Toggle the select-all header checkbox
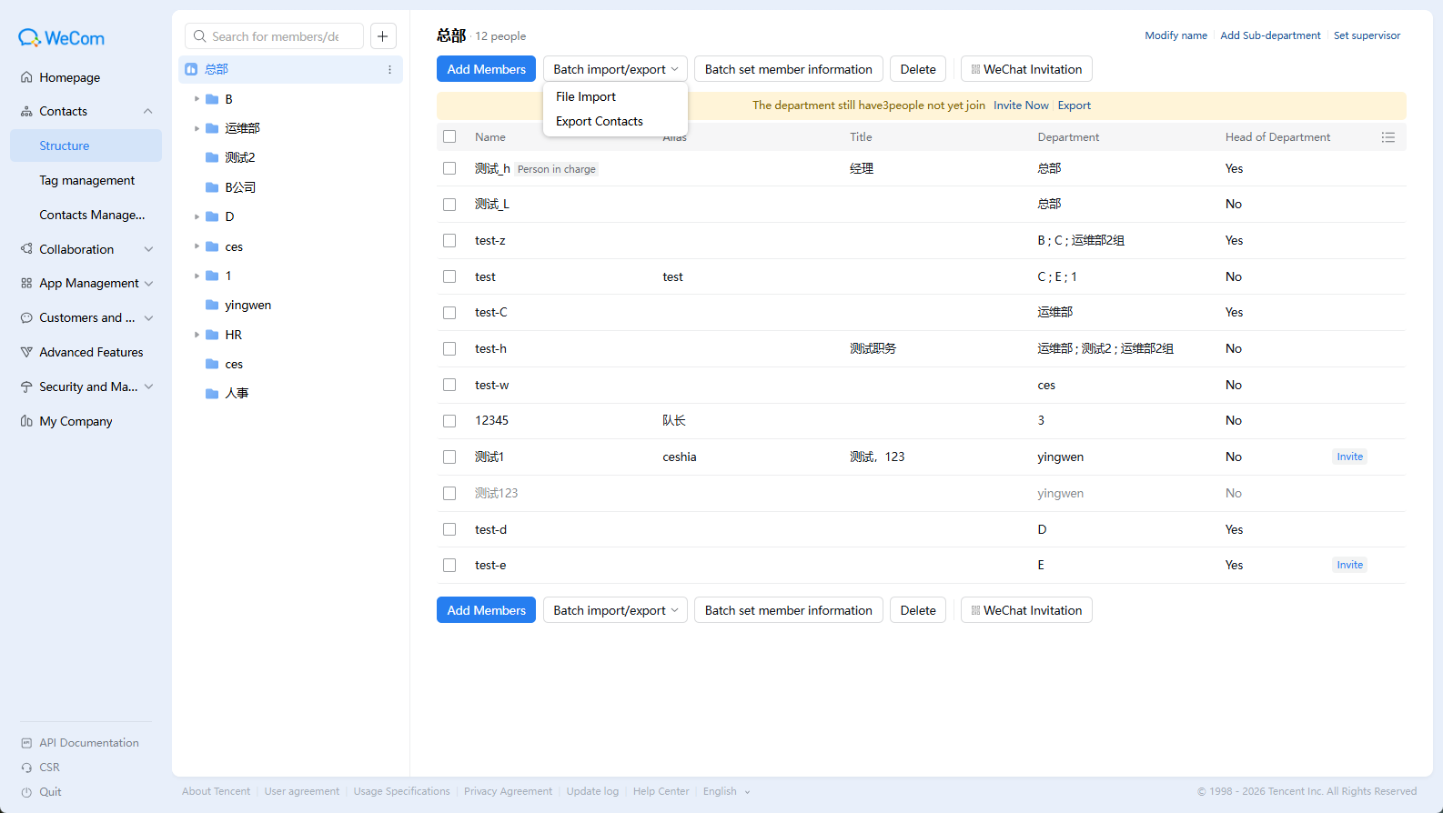Viewport: 1443px width, 813px height. point(449,137)
